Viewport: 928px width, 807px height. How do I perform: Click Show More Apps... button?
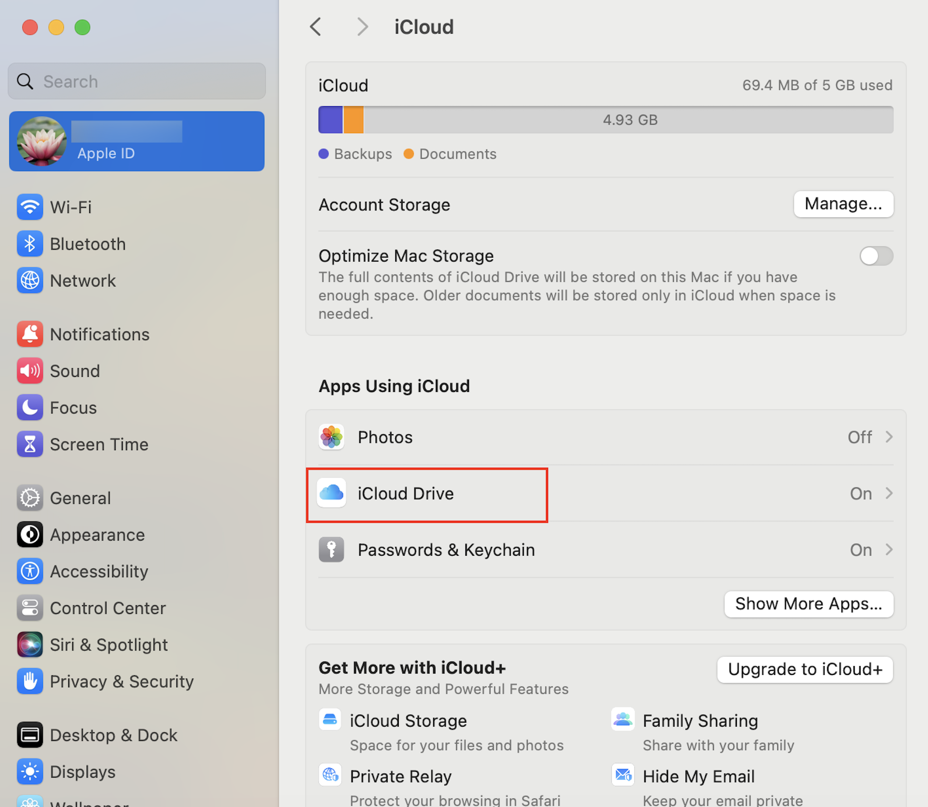click(809, 603)
